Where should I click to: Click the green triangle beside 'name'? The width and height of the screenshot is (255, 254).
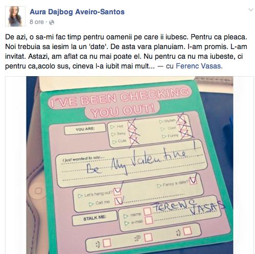pos(126,216)
